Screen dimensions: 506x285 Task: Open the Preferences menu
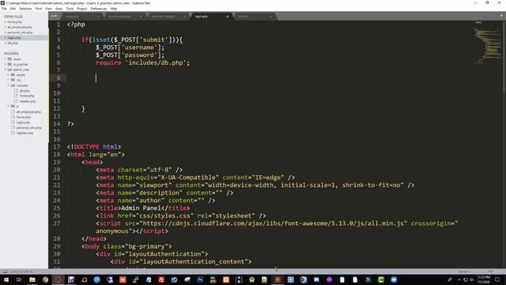pos(98,9)
